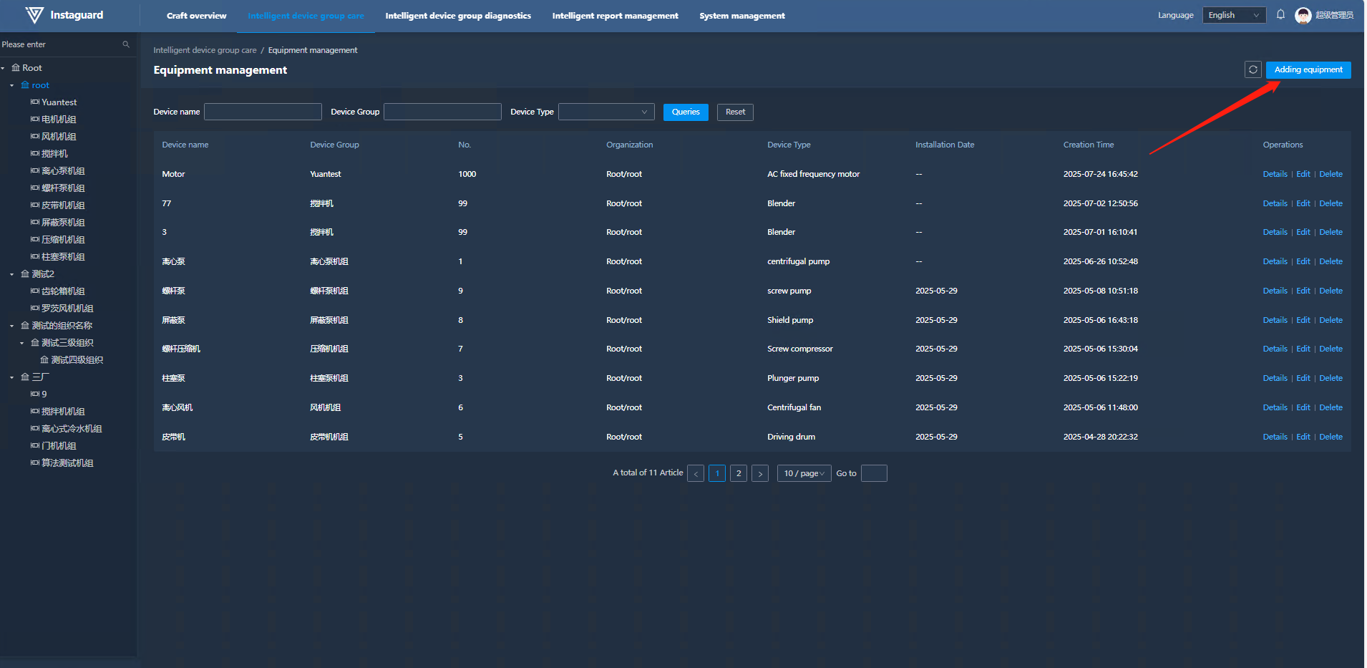Click the device group icon beside 算法测试机组
Screen dimensions: 1367x668
[x=34, y=463]
